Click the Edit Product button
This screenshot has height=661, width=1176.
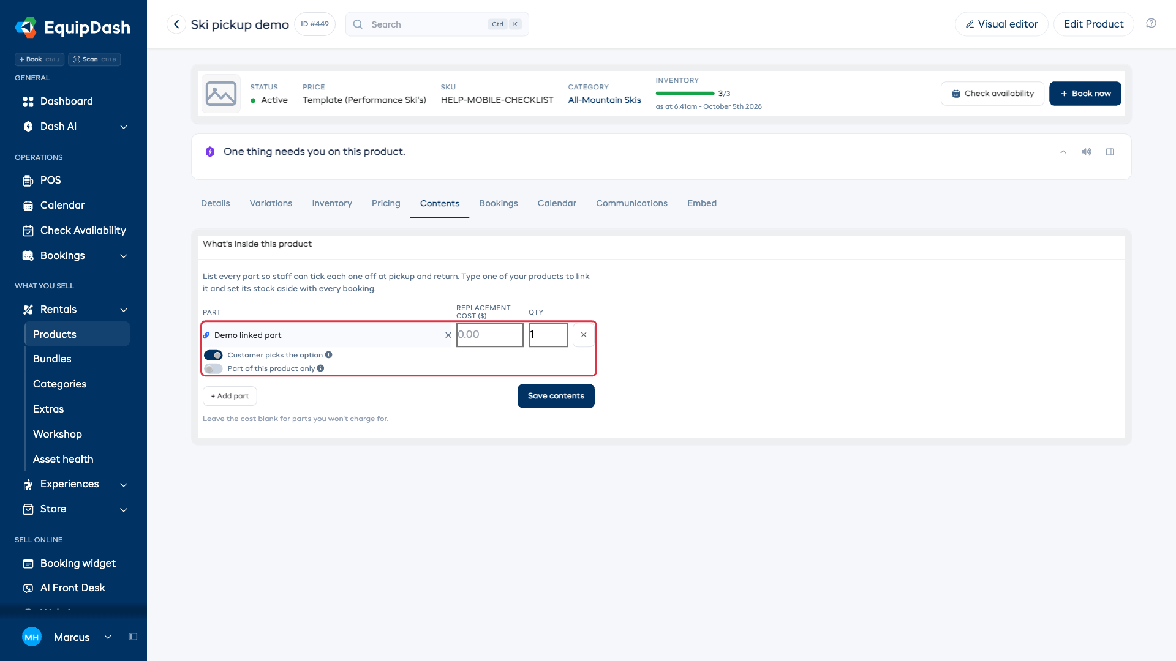[x=1093, y=24]
